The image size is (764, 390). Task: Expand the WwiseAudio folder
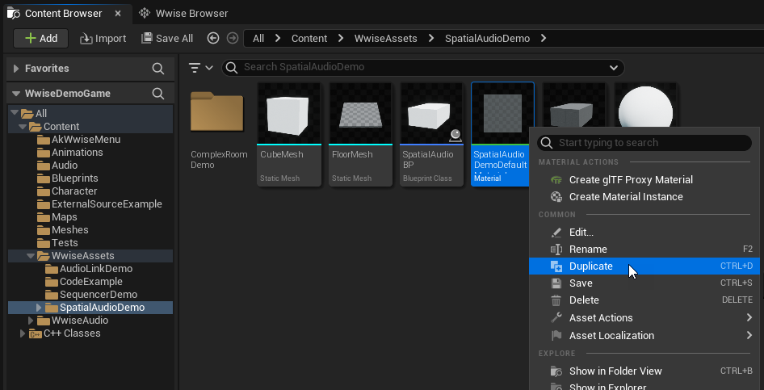pyautogui.click(x=31, y=321)
